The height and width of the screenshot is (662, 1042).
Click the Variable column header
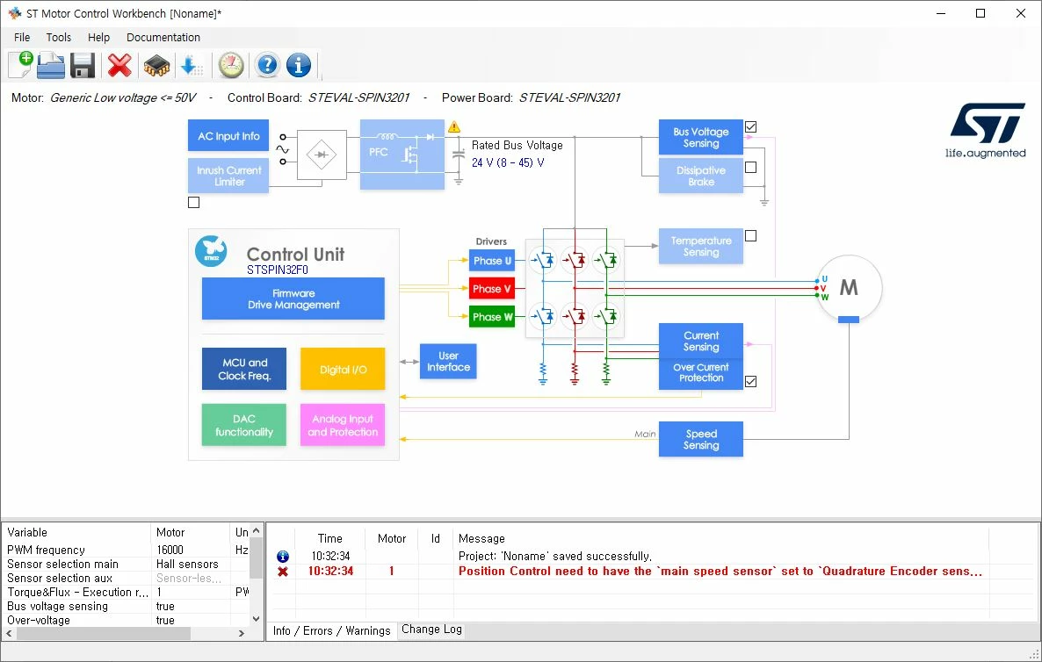(76, 533)
